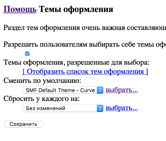Click выбрать... link beside SMF Default Theme
Viewport: 166px width, 141px height.
122,90
